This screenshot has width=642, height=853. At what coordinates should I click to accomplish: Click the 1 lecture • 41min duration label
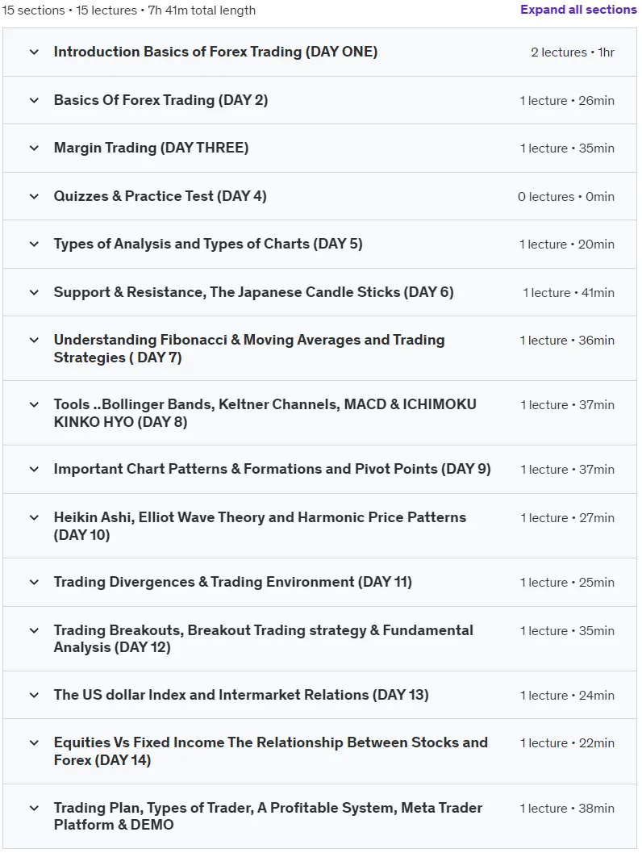coord(569,293)
